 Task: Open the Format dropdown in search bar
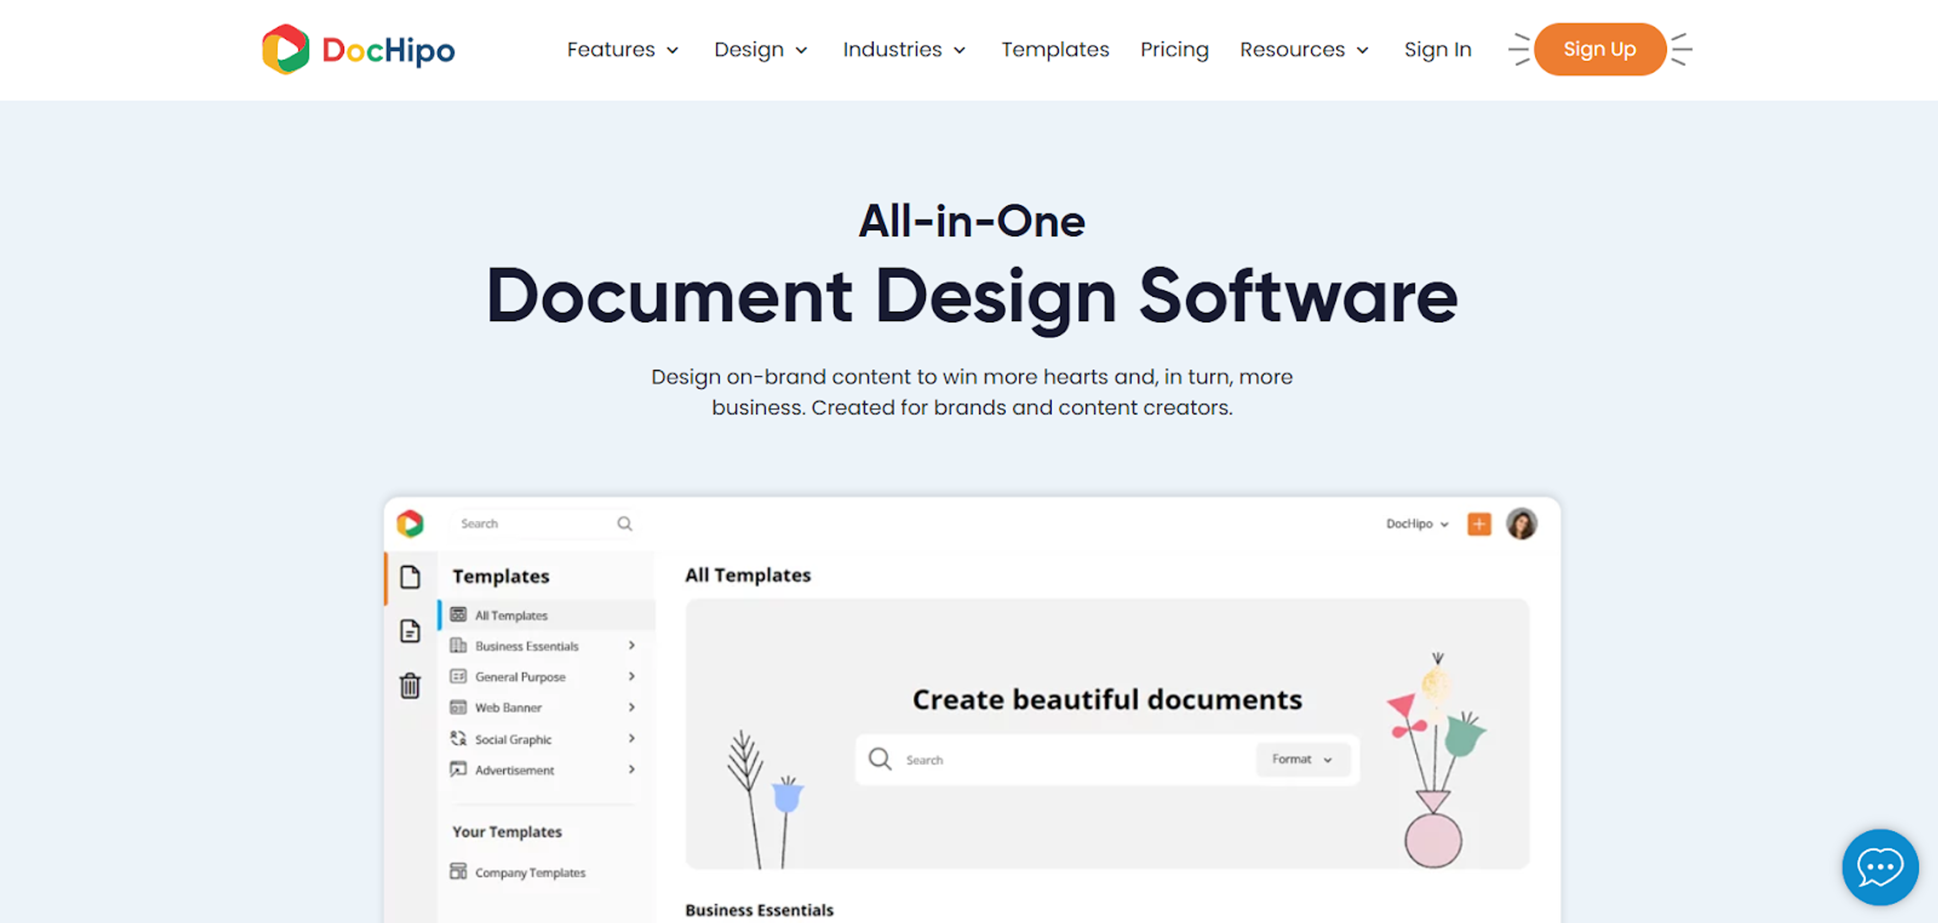1302,759
